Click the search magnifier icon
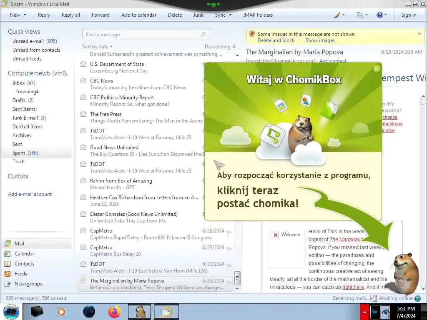The height and width of the screenshot is (320, 427). point(203,34)
